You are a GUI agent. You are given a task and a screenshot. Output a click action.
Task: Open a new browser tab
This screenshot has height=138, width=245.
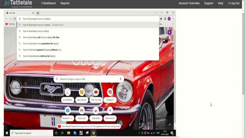[x=38, y=13]
